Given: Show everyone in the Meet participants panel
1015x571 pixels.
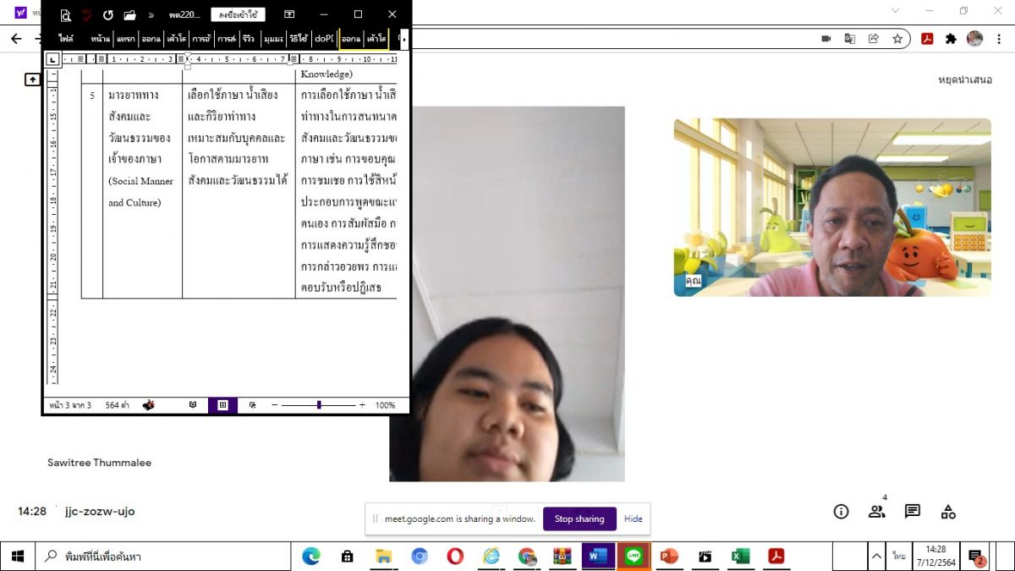Looking at the screenshot, I should point(876,511).
